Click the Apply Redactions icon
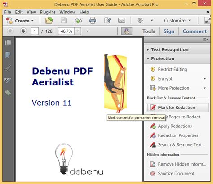This screenshot has height=184, width=213. [153, 126]
